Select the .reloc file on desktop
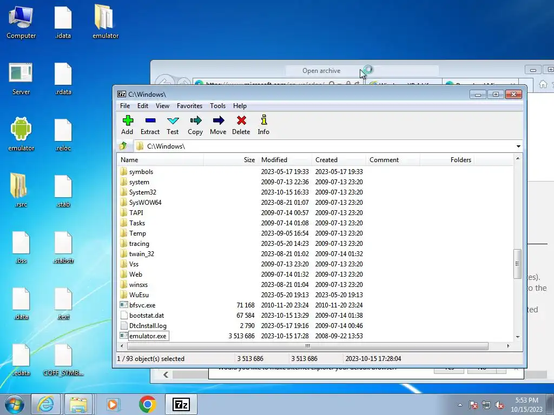 pos(63,135)
